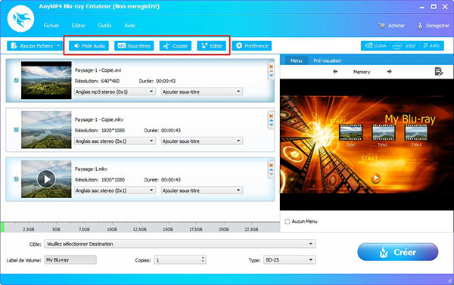Select the Couper scissors tool
This screenshot has height=285, width=454.
176,45
